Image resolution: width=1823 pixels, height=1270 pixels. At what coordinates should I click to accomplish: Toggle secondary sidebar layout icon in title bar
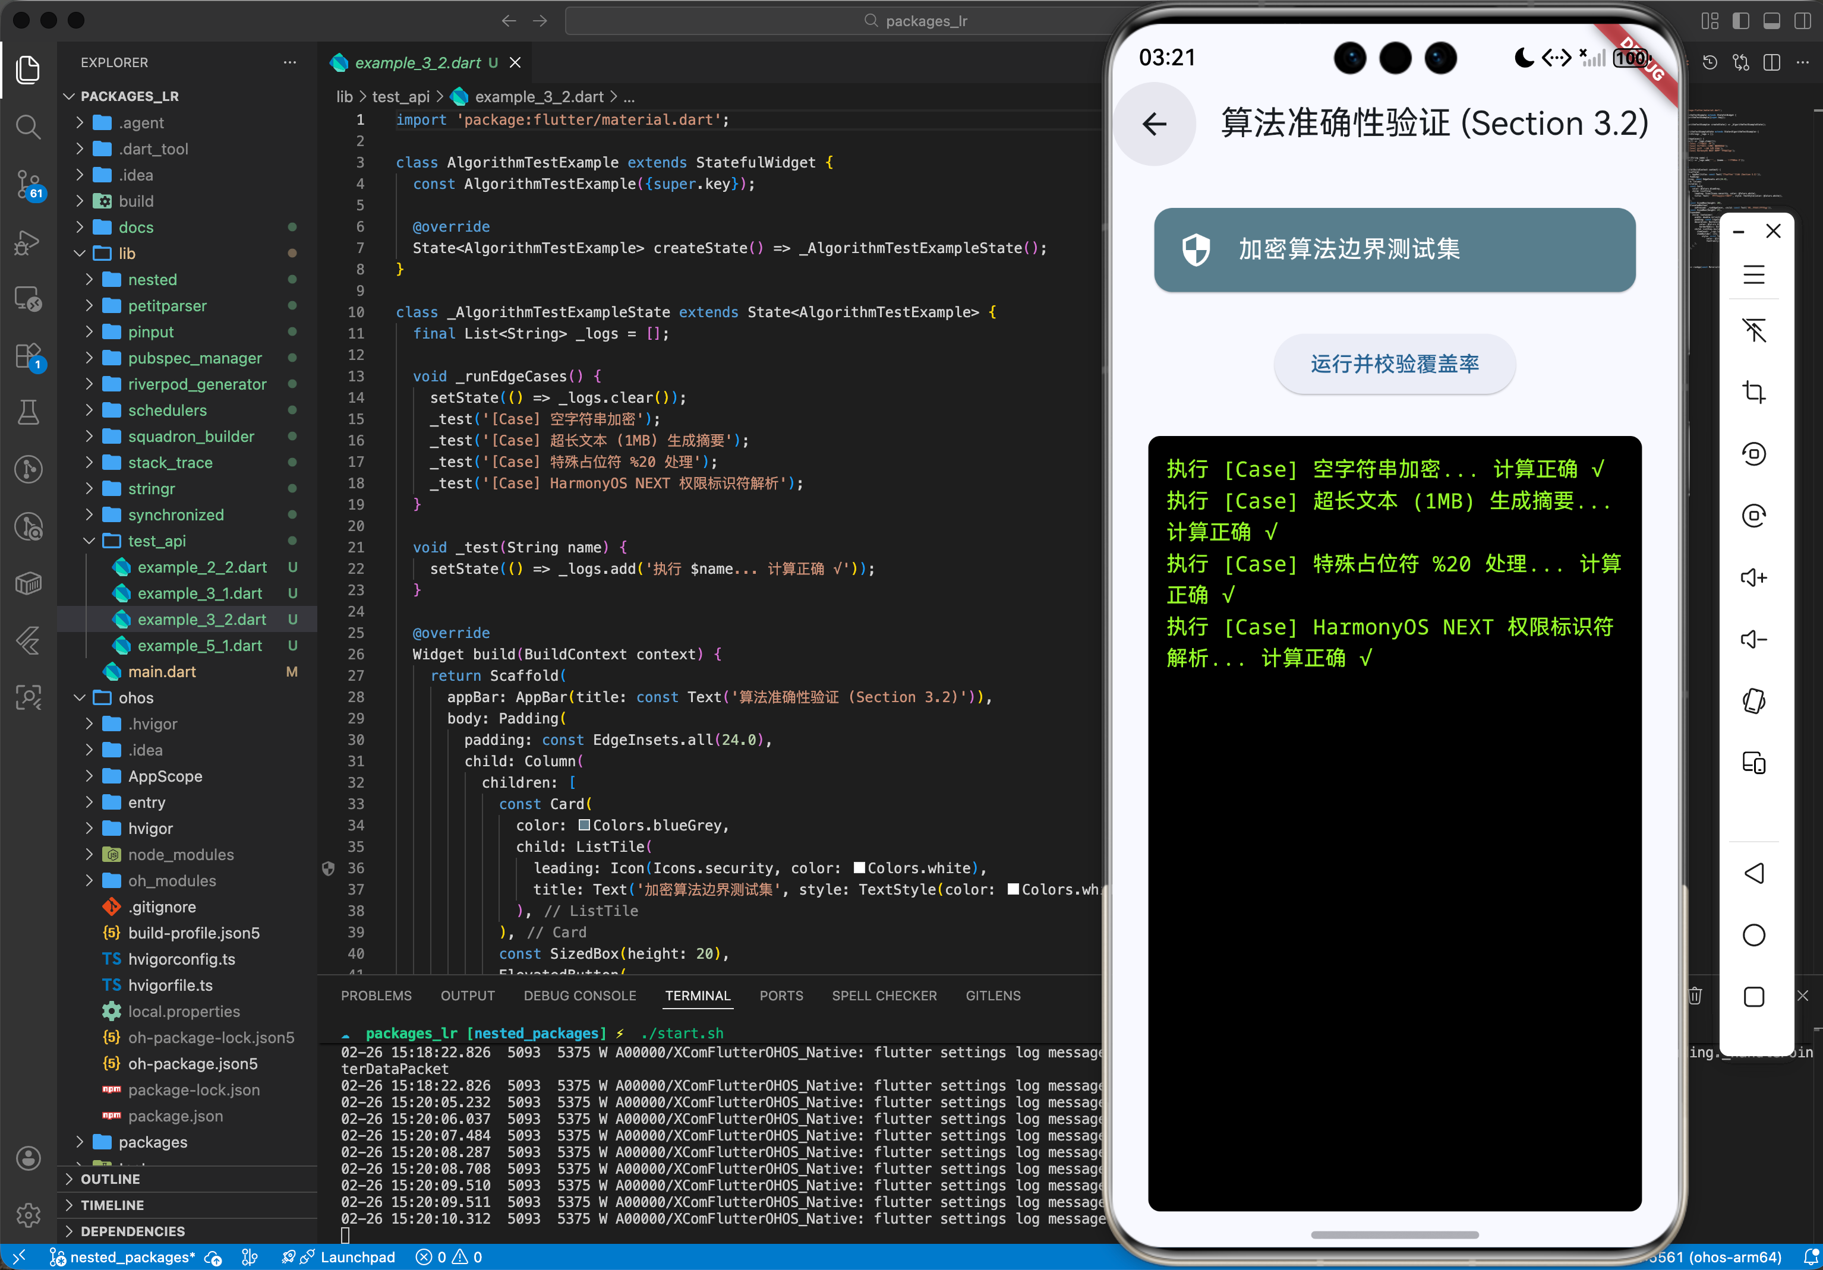click(1802, 21)
